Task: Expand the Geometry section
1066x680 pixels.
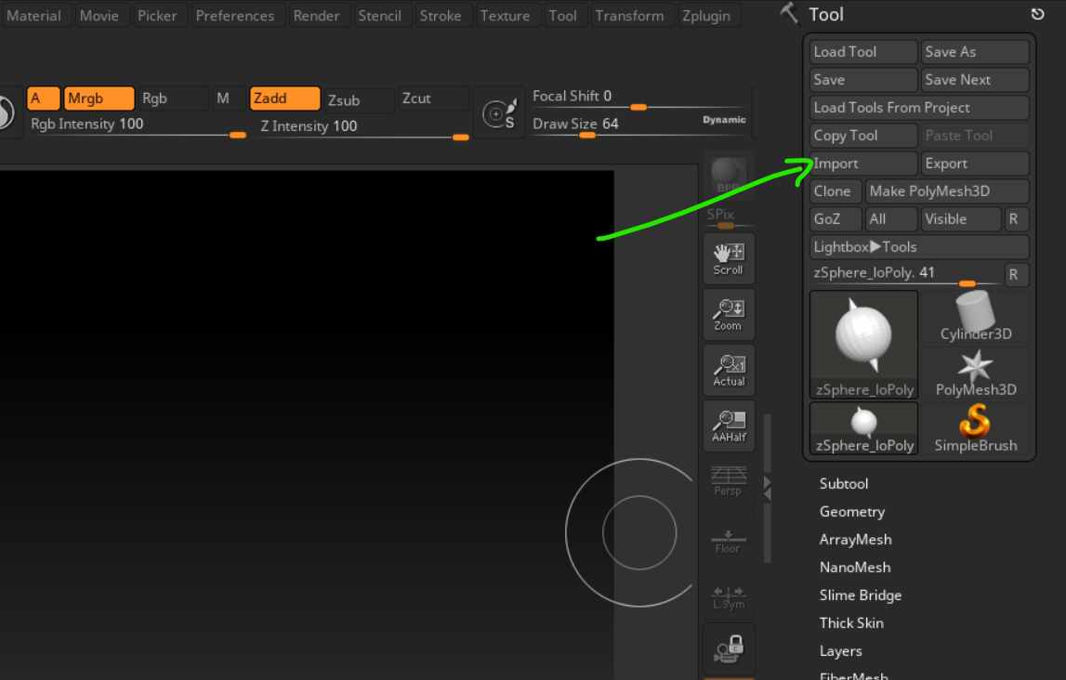Action: point(852,512)
